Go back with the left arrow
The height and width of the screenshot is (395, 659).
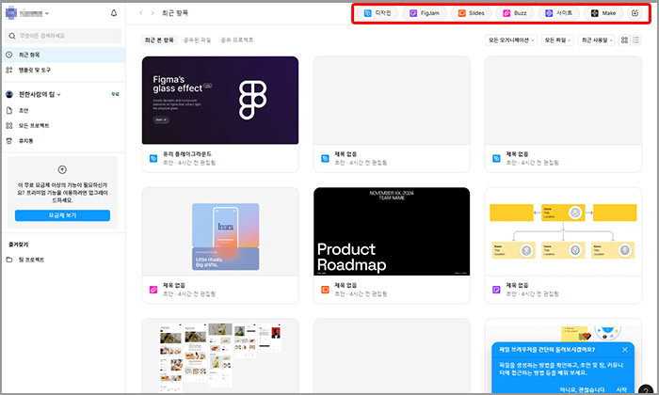click(141, 13)
